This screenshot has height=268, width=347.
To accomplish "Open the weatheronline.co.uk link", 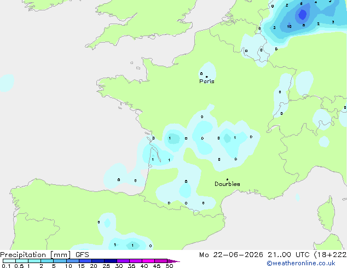I will (x=300, y=263).
